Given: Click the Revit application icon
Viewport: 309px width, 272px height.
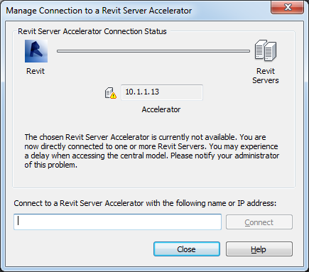Looking at the screenshot, I should 36,51.
